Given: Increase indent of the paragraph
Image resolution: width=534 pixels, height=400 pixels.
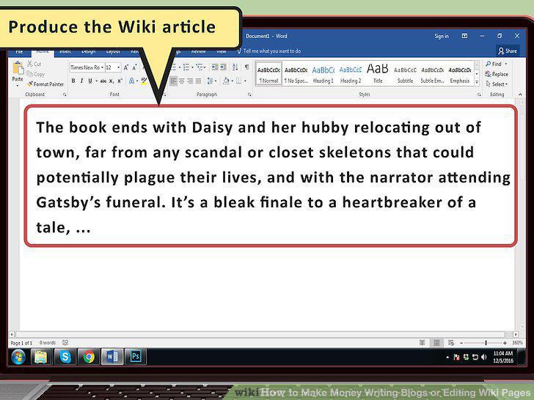Looking at the screenshot, I should pos(223,67).
